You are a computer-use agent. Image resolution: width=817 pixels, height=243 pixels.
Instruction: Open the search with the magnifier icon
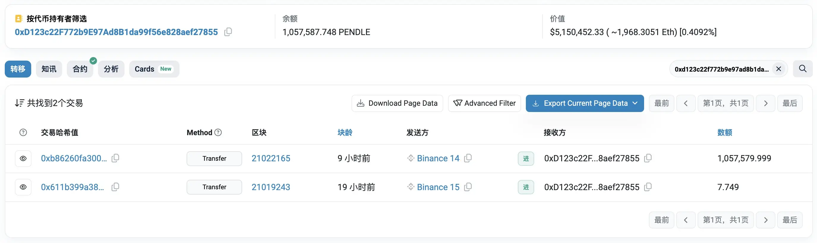point(802,69)
